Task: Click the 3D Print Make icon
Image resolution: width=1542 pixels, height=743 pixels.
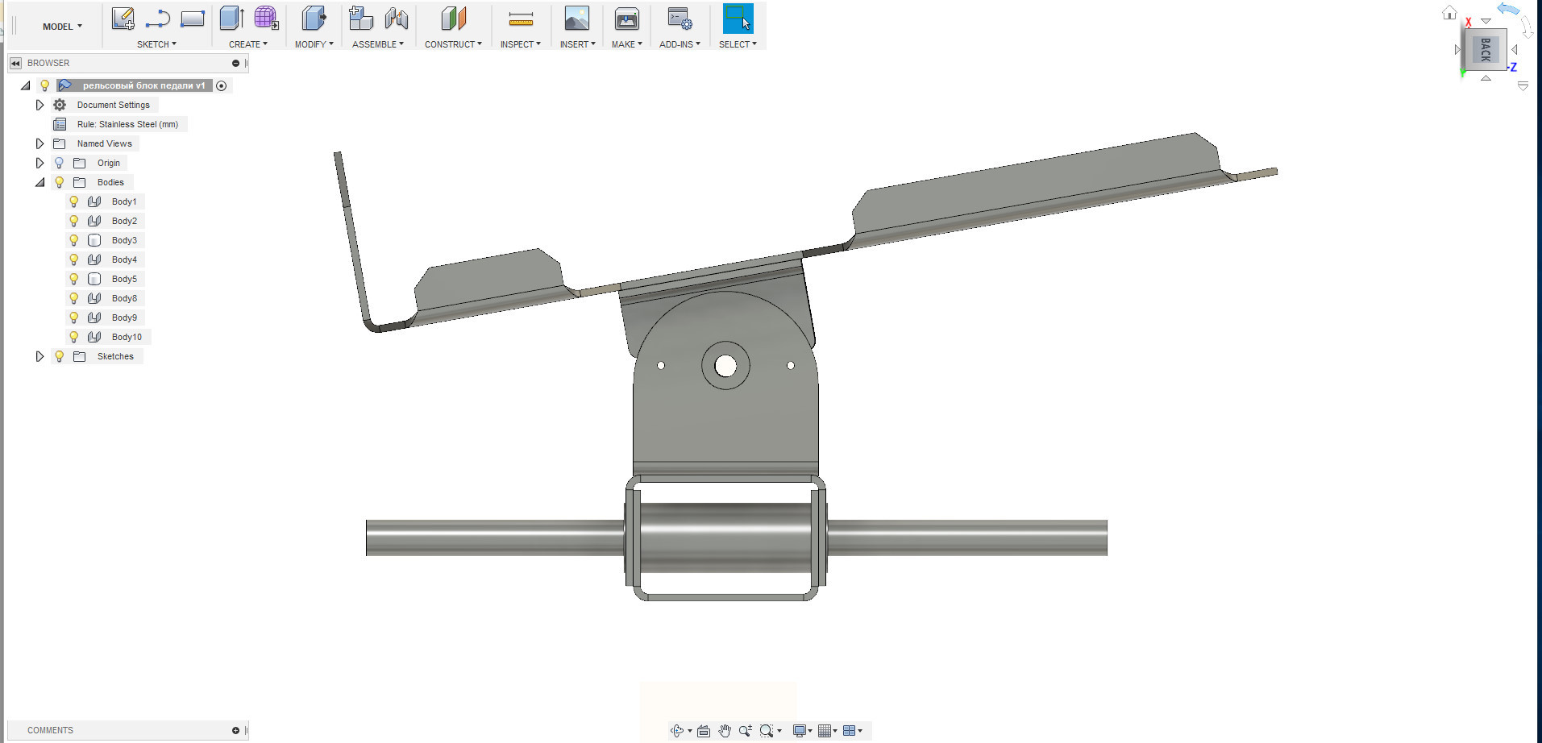Action: point(626,19)
